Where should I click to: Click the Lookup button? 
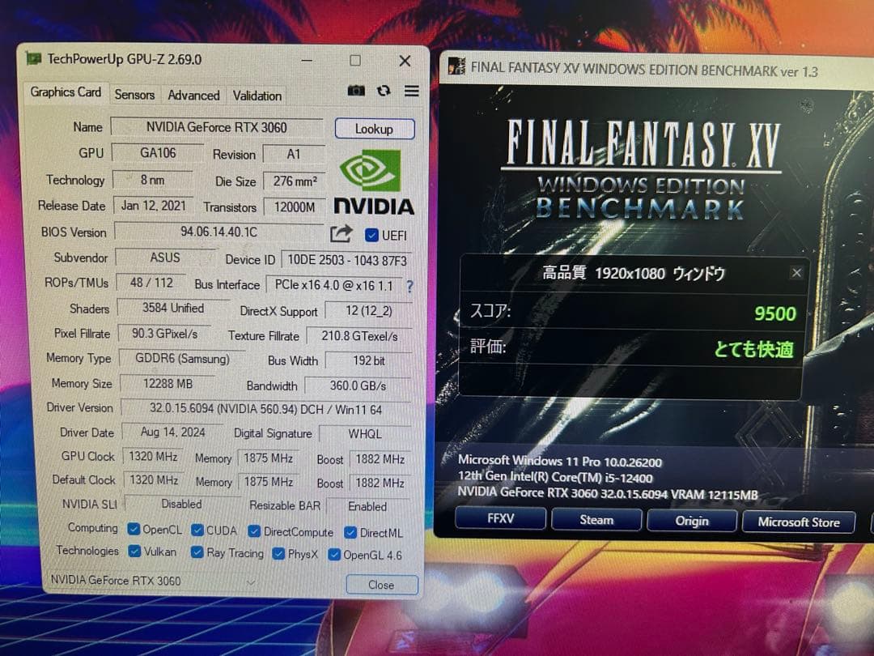(375, 129)
